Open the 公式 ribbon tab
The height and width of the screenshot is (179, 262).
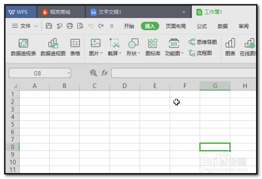click(x=202, y=26)
